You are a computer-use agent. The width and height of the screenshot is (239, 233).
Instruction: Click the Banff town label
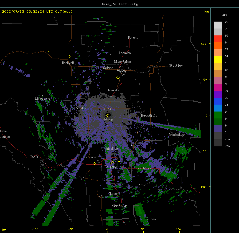tap(34, 157)
